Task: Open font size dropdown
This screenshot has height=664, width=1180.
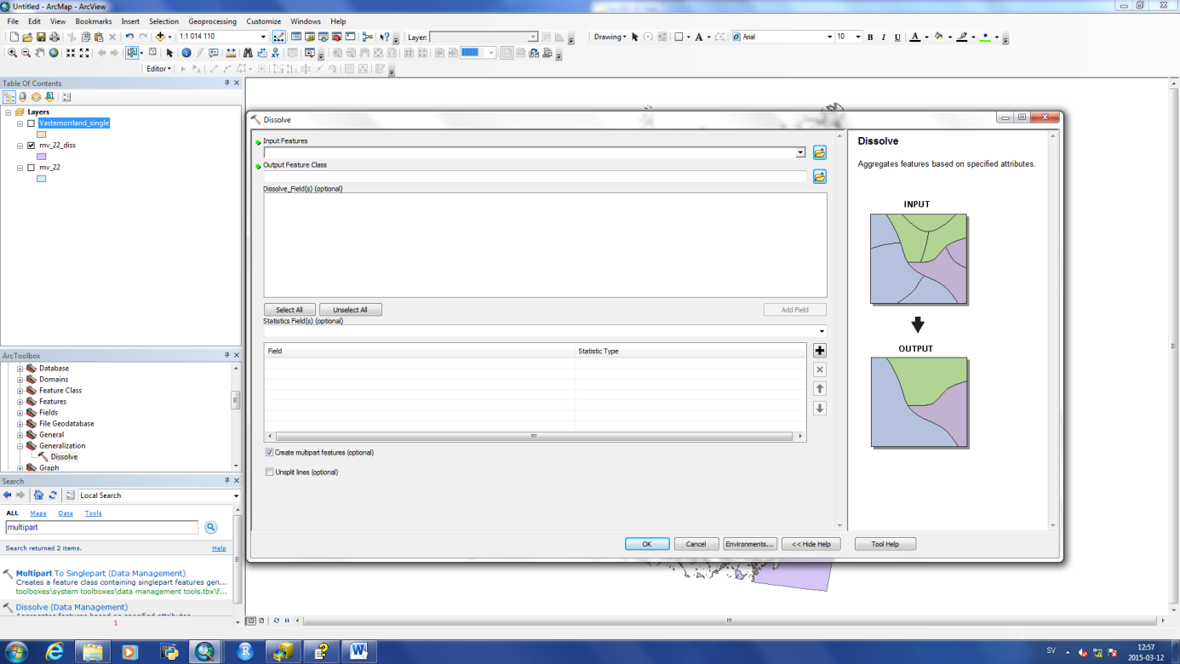Action: (x=856, y=37)
